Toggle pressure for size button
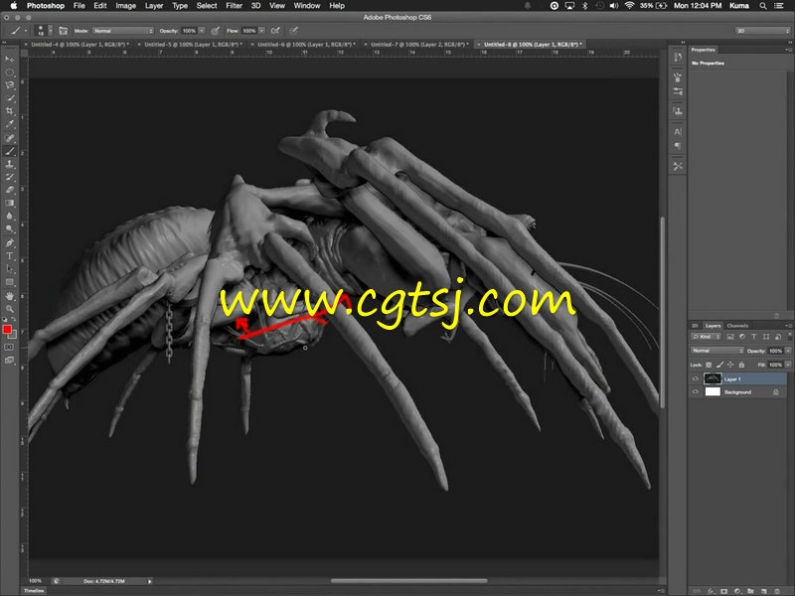795x596 pixels. [293, 31]
